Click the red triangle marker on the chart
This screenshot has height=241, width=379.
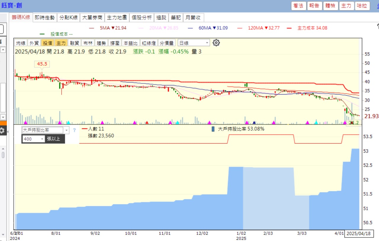[x=147, y=122]
